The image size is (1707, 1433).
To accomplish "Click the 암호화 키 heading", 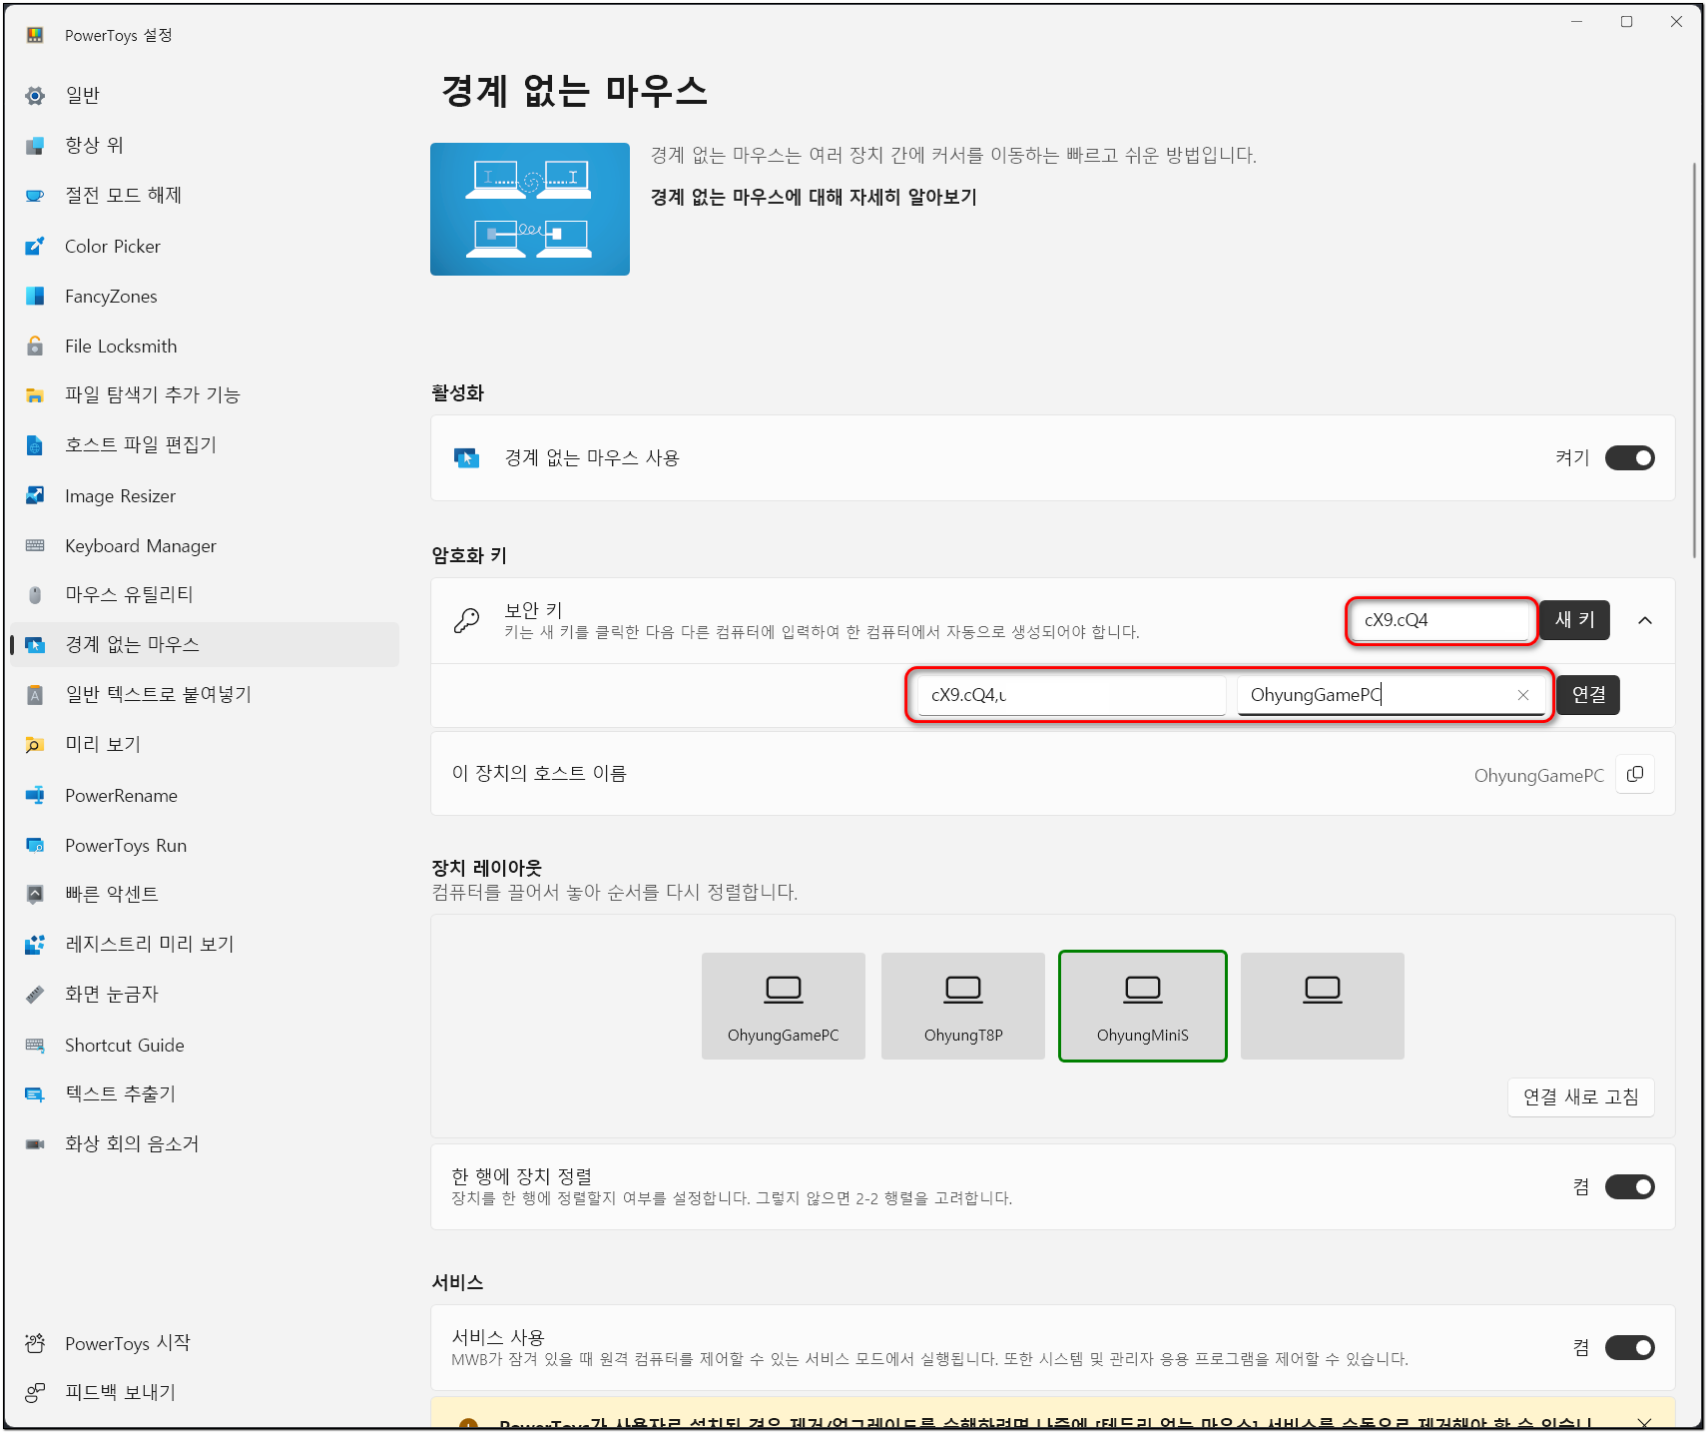I will click(x=469, y=555).
